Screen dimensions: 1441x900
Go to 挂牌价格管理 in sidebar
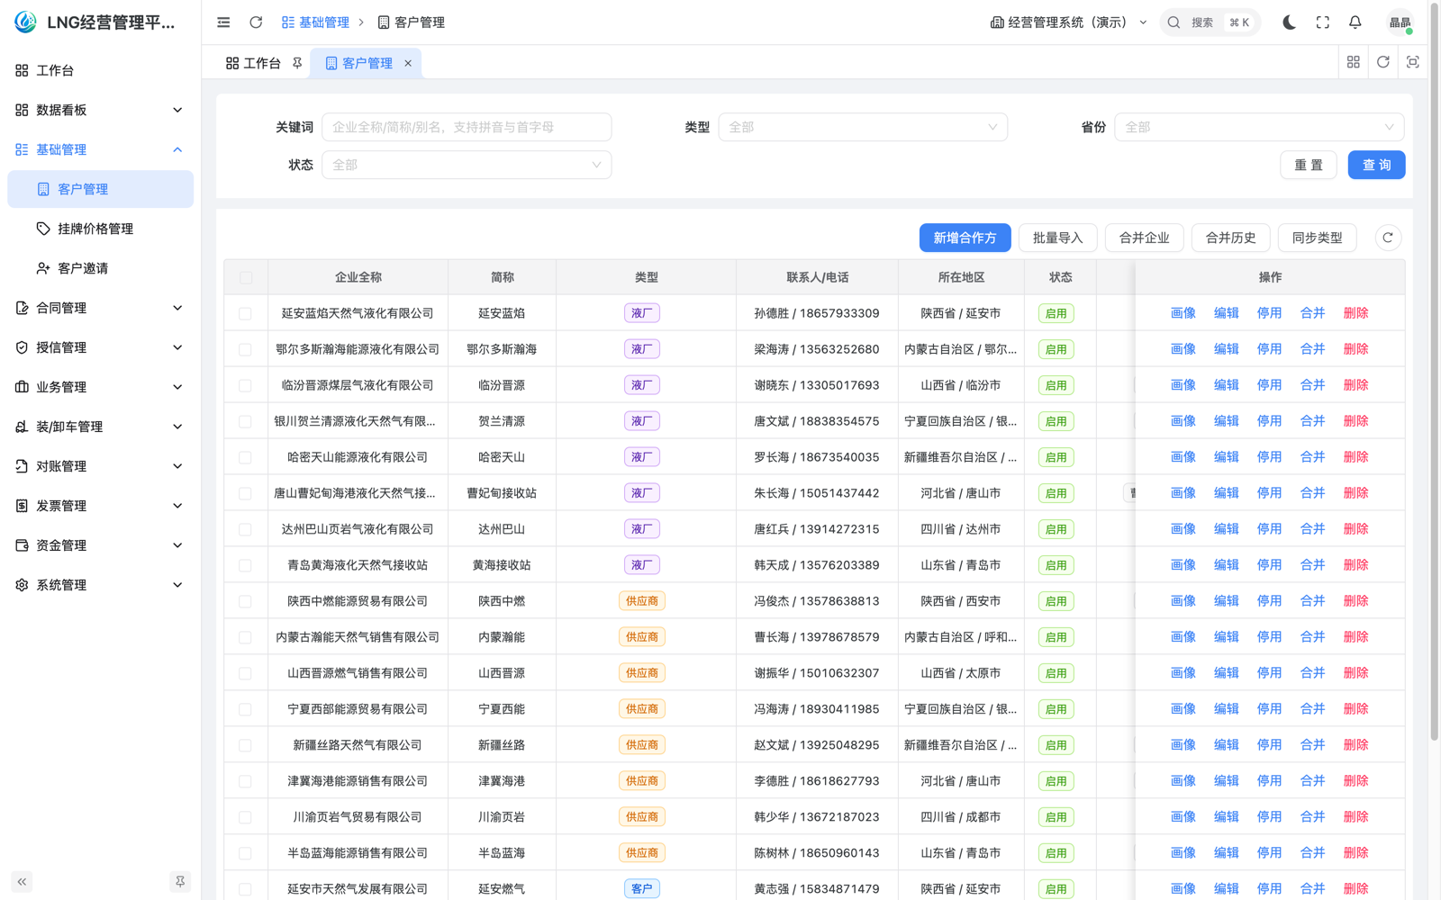coord(100,229)
